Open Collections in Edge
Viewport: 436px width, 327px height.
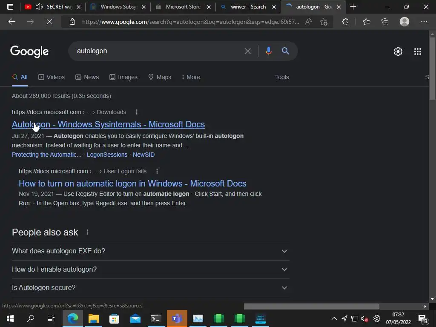[x=385, y=22]
